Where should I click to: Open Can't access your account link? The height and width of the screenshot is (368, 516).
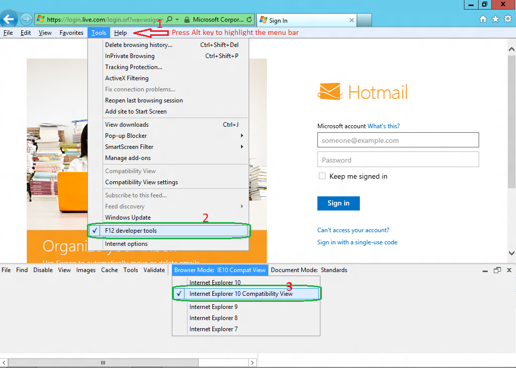(x=353, y=230)
